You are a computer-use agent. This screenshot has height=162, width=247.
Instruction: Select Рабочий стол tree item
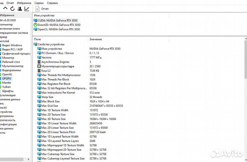pos(11,62)
